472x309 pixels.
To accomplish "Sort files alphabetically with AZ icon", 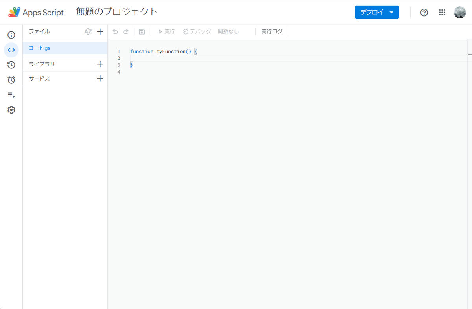I will 88,32.
